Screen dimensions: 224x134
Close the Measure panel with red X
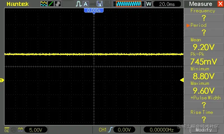coord(221,4)
